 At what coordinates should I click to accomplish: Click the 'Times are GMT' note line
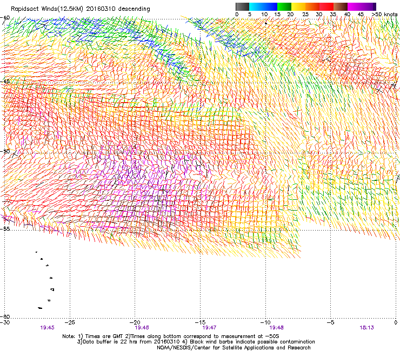pyautogui.click(x=171, y=336)
